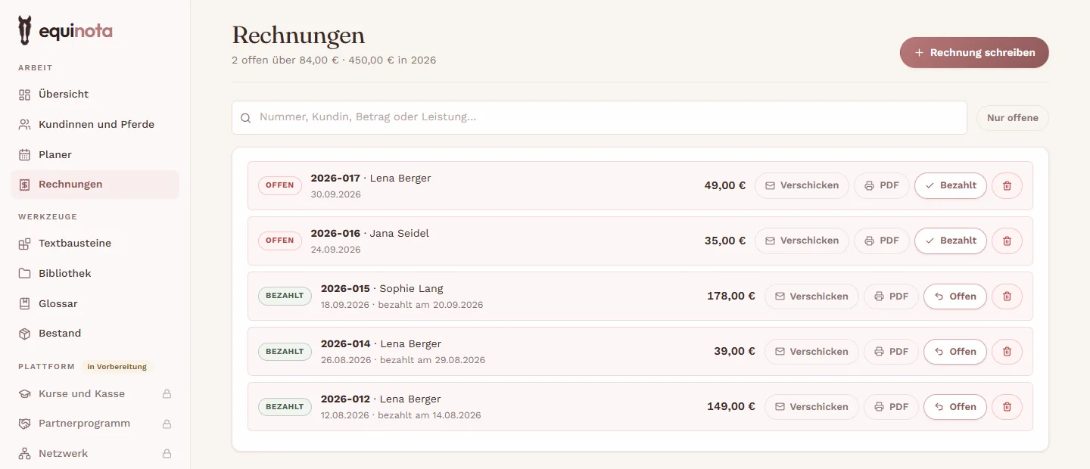Get PDF of invoice 2026-014
The width and height of the screenshot is (1090, 469).
[x=891, y=352]
